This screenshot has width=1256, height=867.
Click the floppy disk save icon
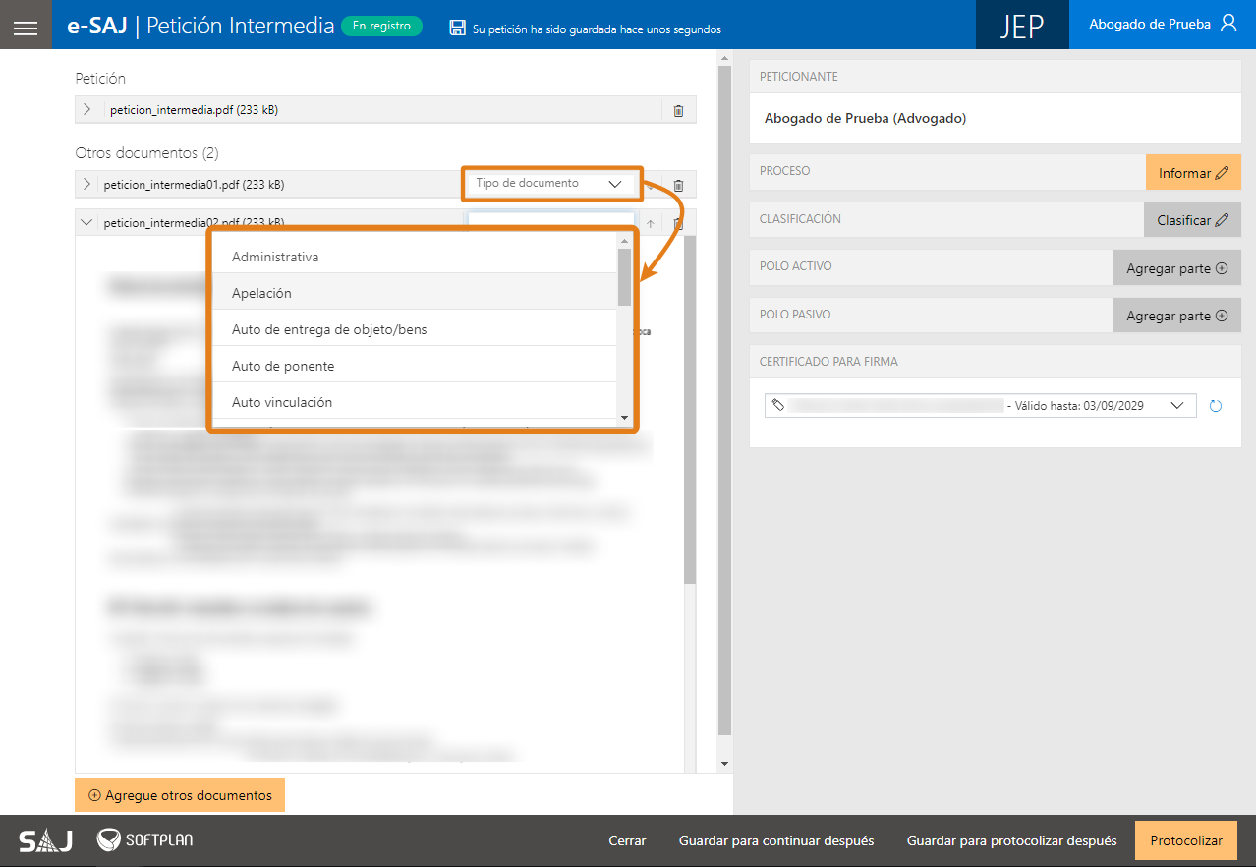pyautogui.click(x=457, y=29)
